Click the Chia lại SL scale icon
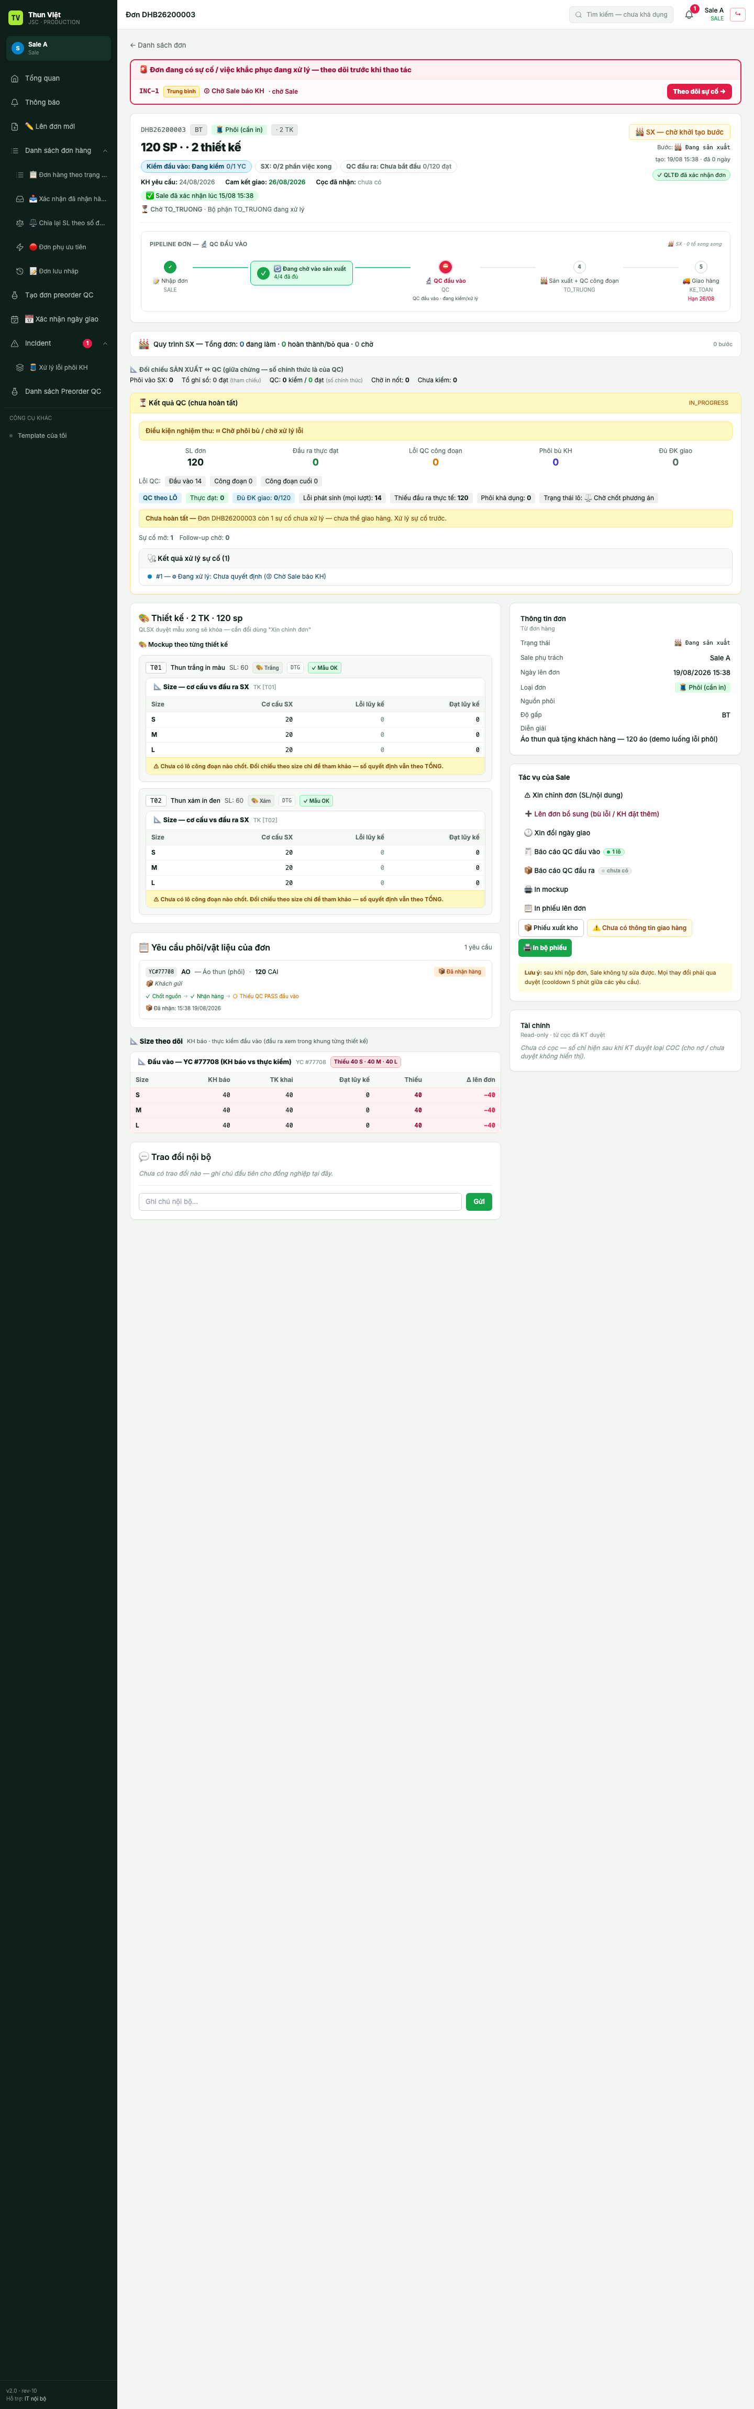The width and height of the screenshot is (754, 2409). pos(20,224)
